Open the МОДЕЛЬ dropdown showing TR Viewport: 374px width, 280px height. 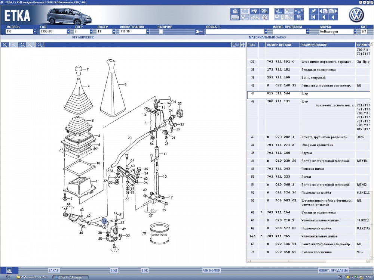coord(35,32)
